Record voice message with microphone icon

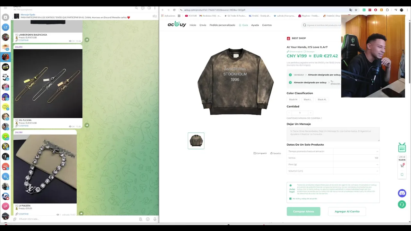coord(155,219)
